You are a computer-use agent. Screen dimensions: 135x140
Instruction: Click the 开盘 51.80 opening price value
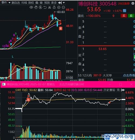[131, 80]
